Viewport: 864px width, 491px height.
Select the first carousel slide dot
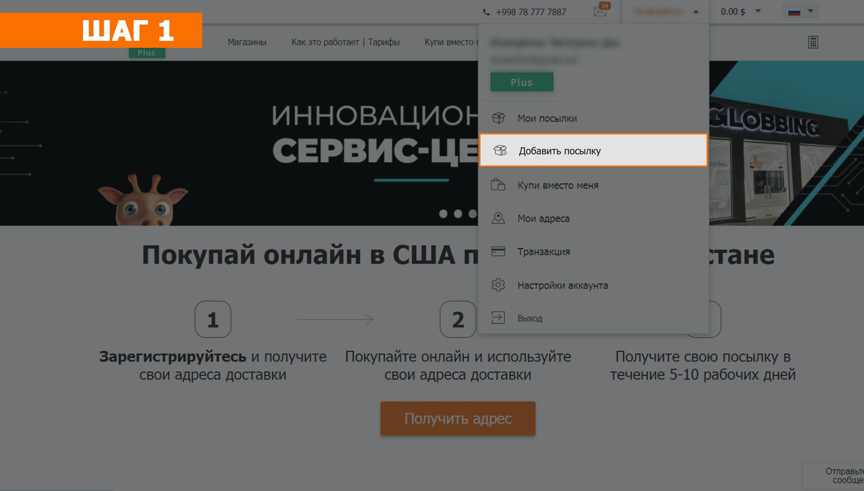tap(443, 213)
